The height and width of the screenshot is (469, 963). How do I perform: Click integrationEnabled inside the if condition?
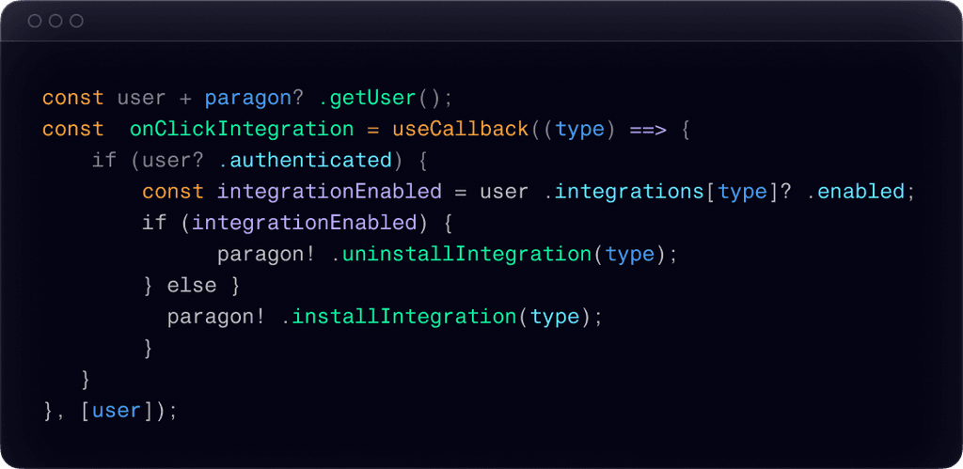(304, 223)
